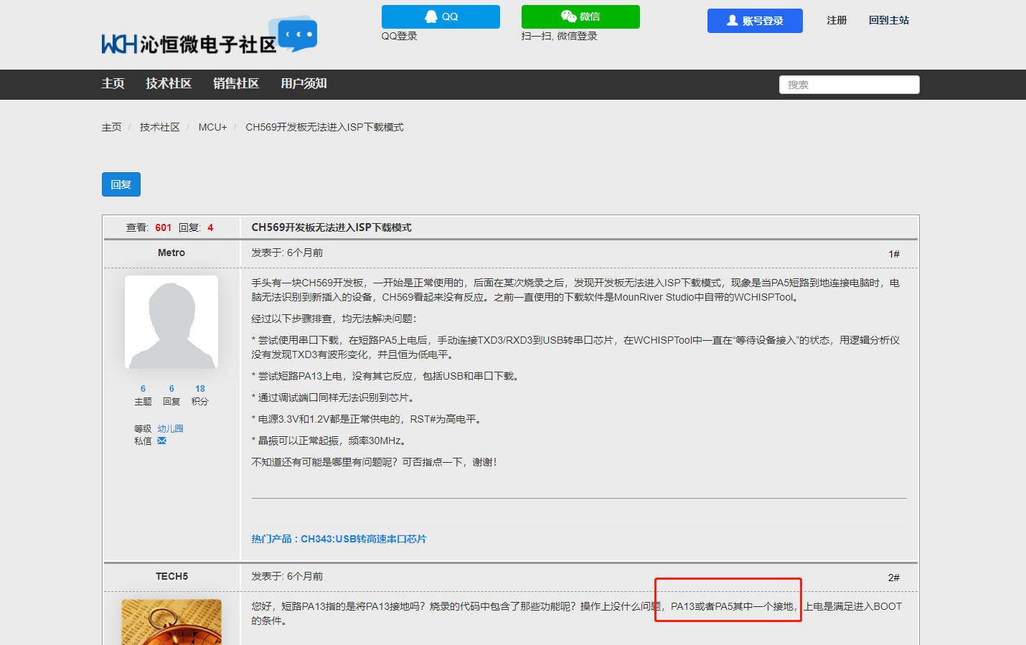Click TECH5's avatar thumbnail
1026x645 pixels.
171,621
